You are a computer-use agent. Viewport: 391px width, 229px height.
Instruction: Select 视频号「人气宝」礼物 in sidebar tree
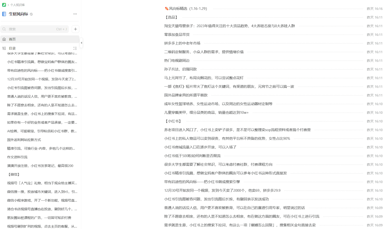pyautogui.click(x=42, y=183)
